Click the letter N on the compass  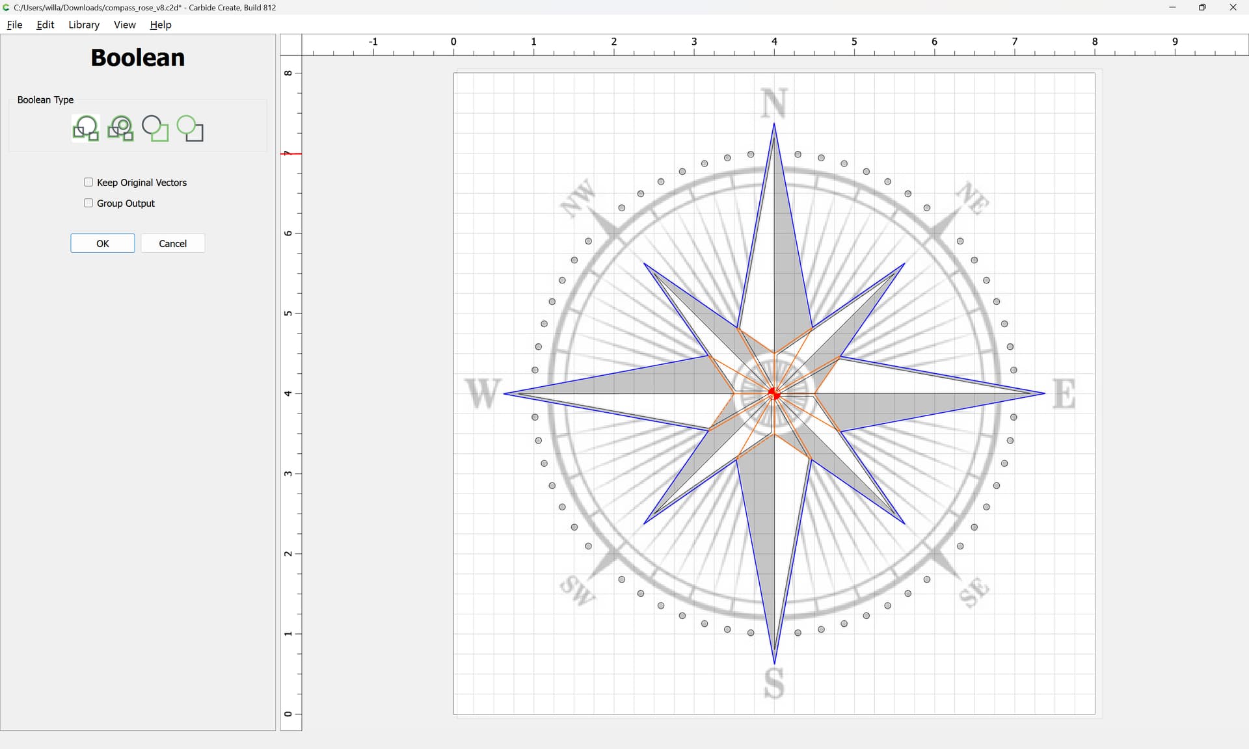(774, 103)
